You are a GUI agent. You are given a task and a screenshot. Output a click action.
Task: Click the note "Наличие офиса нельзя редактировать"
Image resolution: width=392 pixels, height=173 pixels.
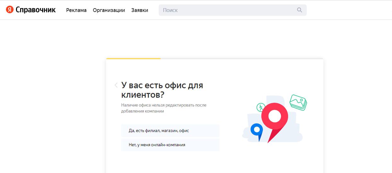tap(164, 108)
